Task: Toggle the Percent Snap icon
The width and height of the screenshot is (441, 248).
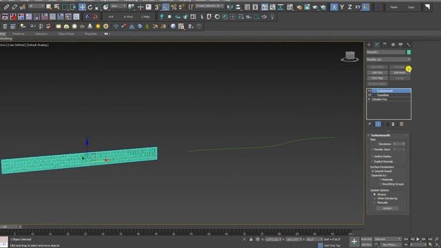Action: (174, 7)
